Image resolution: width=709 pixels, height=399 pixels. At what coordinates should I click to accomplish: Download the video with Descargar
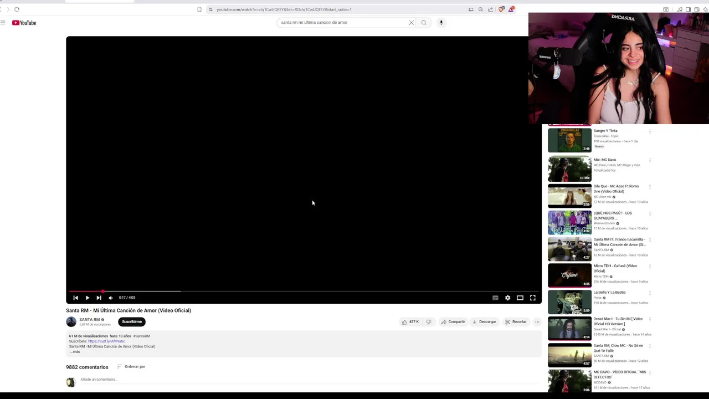click(484, 322)
